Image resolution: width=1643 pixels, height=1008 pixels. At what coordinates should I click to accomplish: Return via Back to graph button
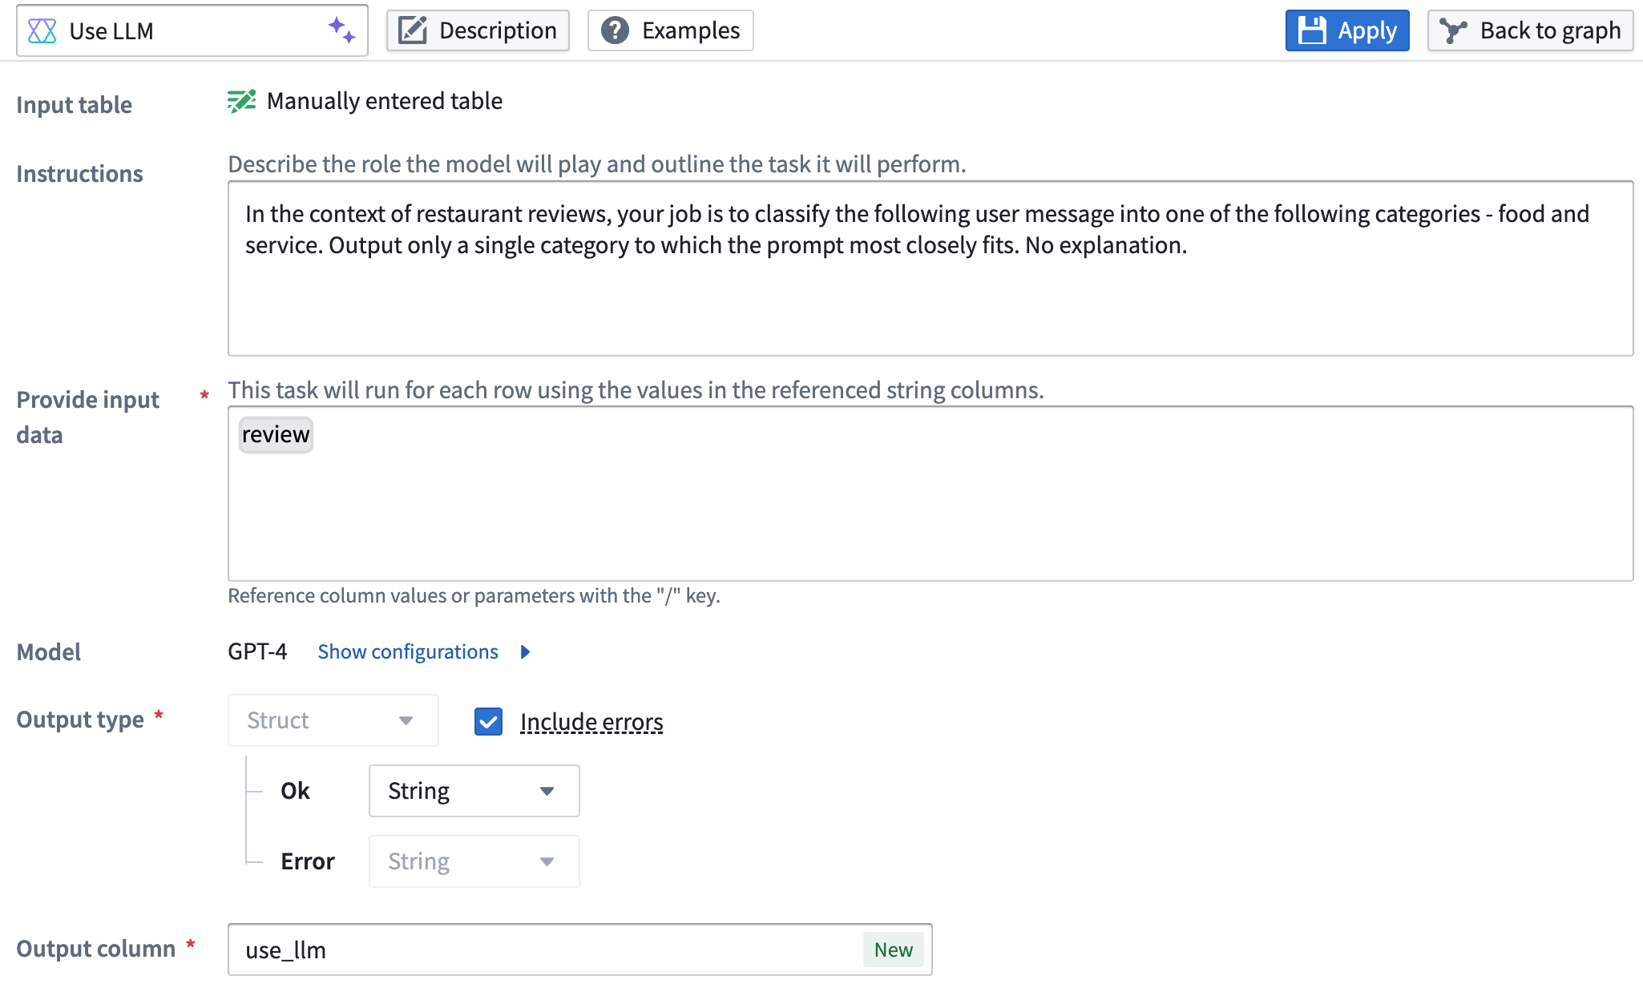(1530, 30)
